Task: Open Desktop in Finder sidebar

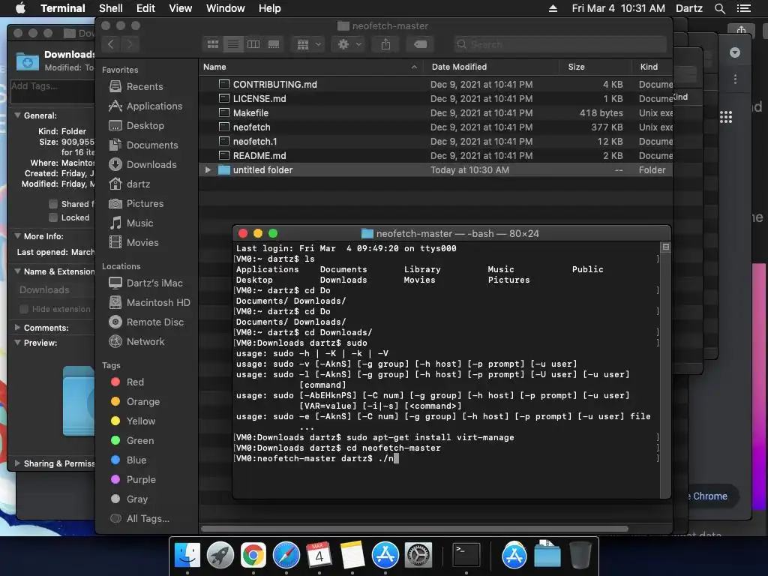Action: point(136,126)
